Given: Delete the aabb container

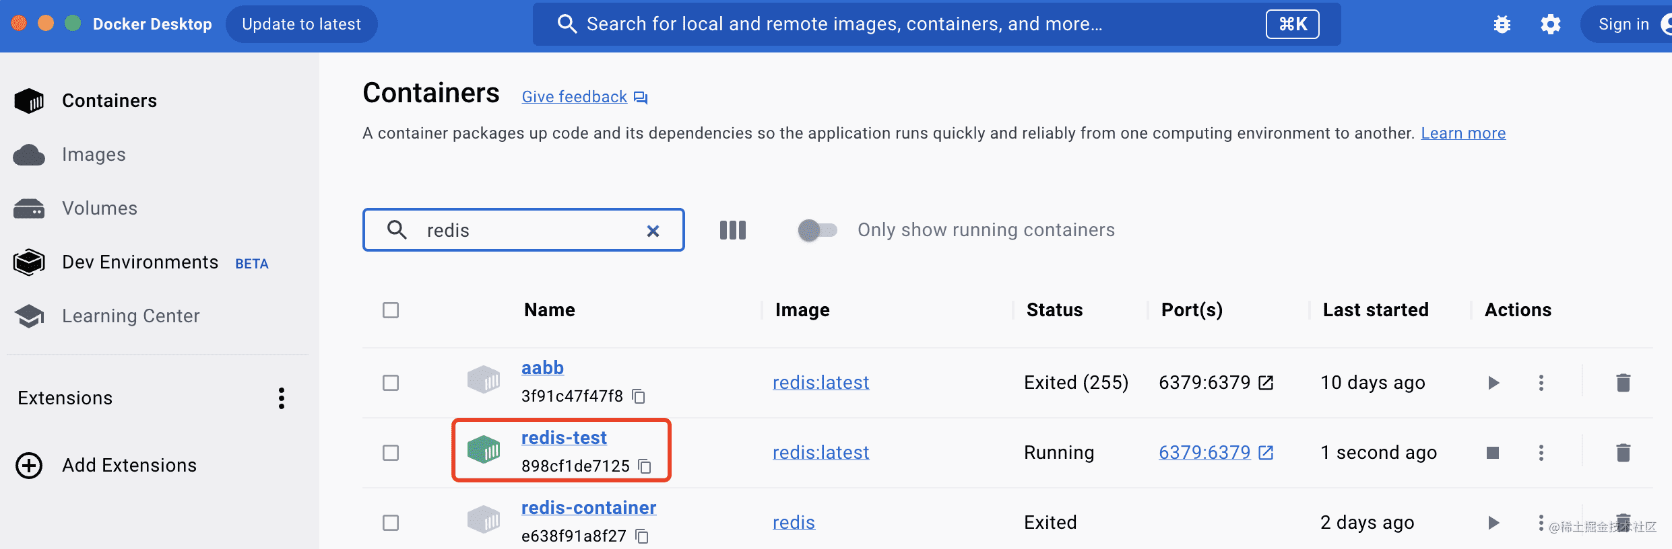Looking at the screenshot, I should pos(1623,383).
